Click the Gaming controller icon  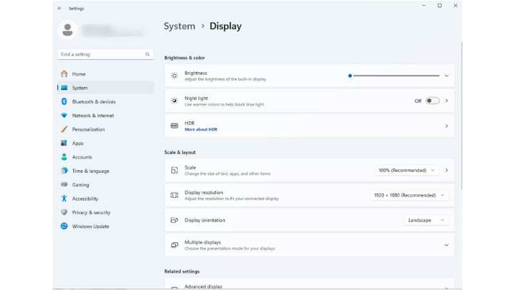[x=64, y=185]
